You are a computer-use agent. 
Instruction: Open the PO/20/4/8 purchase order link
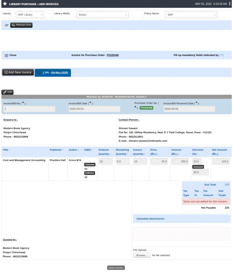[113, 55]
